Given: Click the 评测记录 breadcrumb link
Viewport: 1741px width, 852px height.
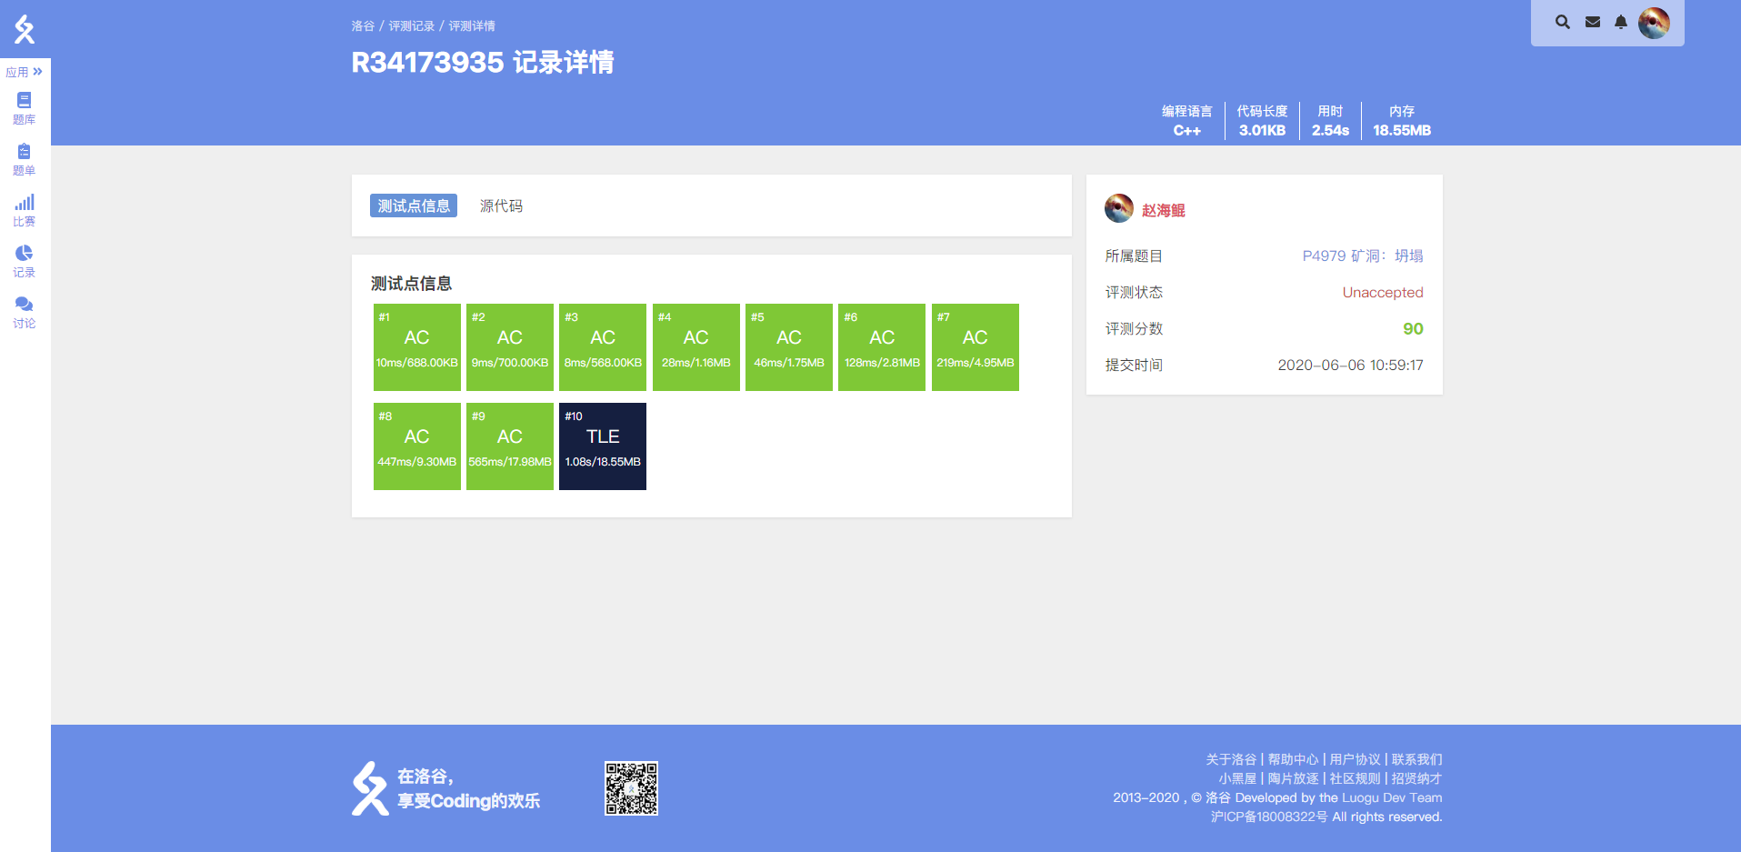Looking at the screenshot, I should tap(411, 26).
